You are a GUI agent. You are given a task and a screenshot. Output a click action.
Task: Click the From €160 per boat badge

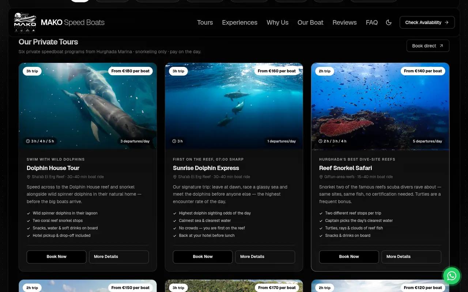point(277,71)
